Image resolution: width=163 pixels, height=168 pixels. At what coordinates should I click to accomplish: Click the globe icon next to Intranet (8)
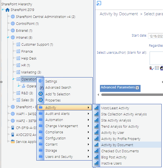[x=13, y=37]
